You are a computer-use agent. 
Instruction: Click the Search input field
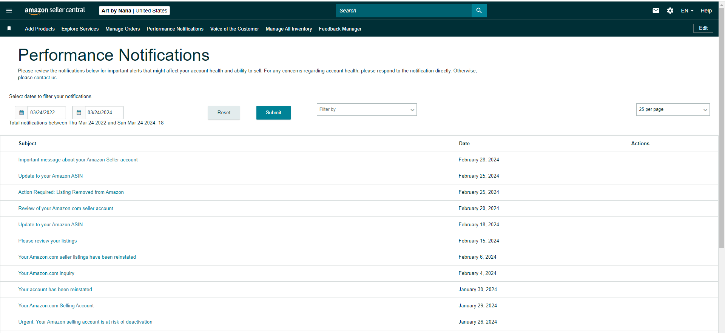pyautogui.click(x=404, y=11)
